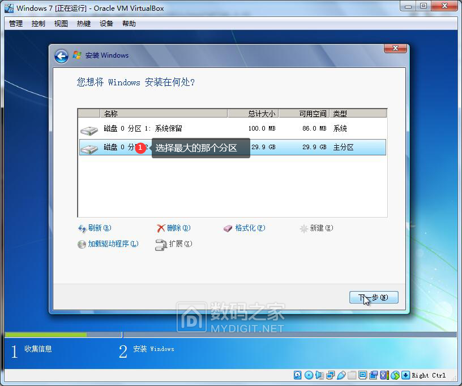Screen dimensions: 462x386
Task: Click the 系统 type cell
Action: pos(340,128)
